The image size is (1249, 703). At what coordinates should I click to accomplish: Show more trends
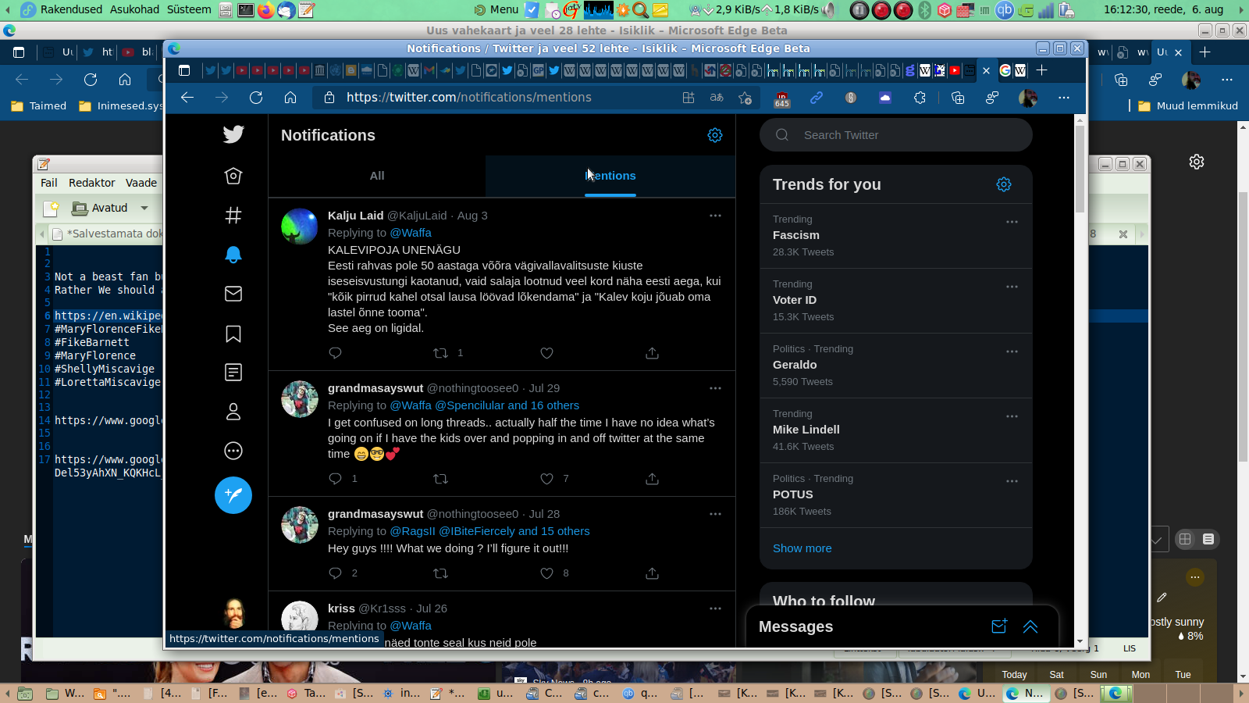pos(802,548)
